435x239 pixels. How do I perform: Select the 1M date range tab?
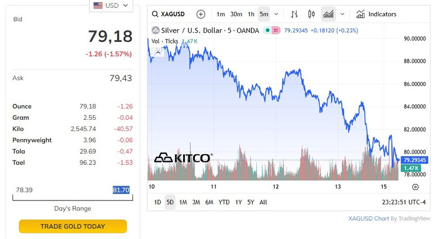click(183, 202)
